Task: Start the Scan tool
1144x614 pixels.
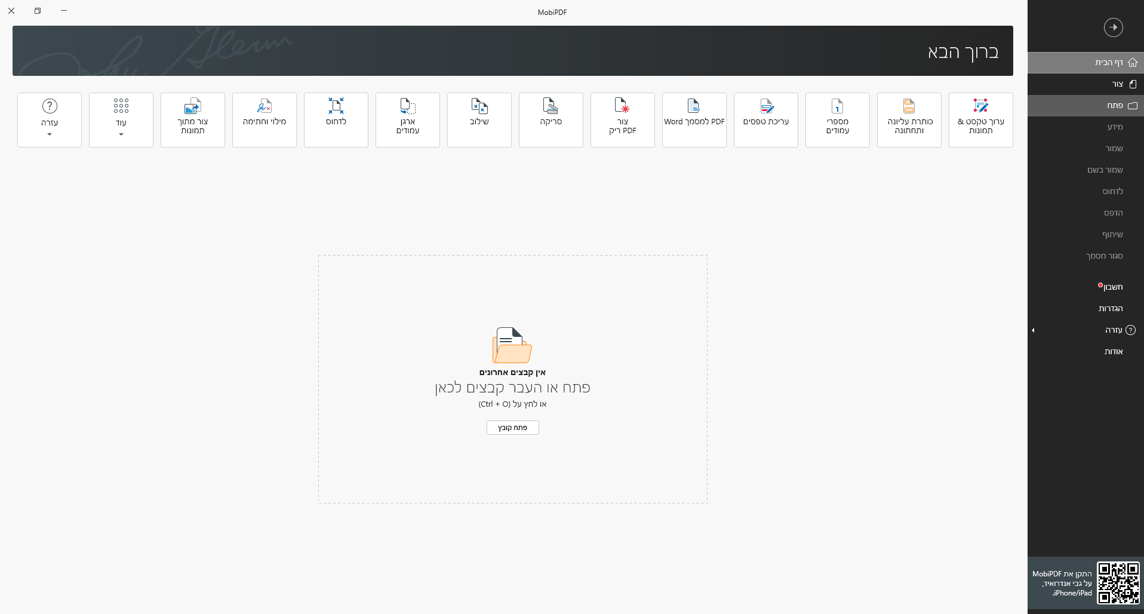Action: [551, 119]
